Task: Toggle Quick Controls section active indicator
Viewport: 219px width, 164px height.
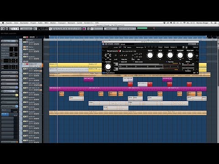Action: coord(17,87)
